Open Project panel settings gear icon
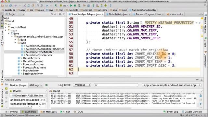 pyautogui.click(x=60, y=14)
